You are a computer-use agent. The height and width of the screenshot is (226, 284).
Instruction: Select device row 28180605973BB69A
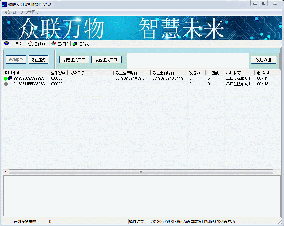pos(142,78)
